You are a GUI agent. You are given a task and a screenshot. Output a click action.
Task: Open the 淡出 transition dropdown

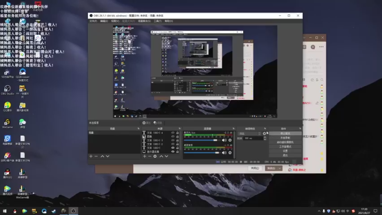249,134
